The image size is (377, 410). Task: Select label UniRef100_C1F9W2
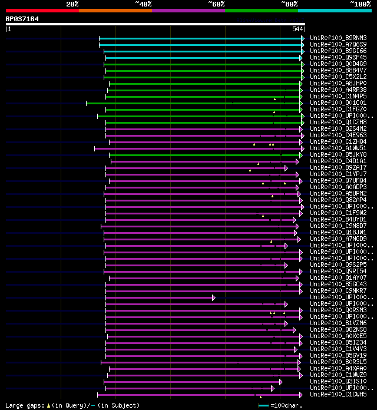coord(338,213)
